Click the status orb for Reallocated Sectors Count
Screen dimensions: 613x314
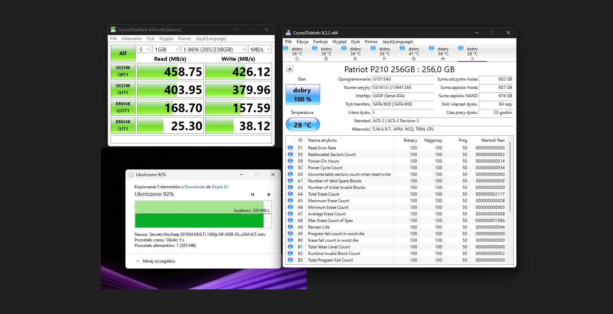pos(290,155)
